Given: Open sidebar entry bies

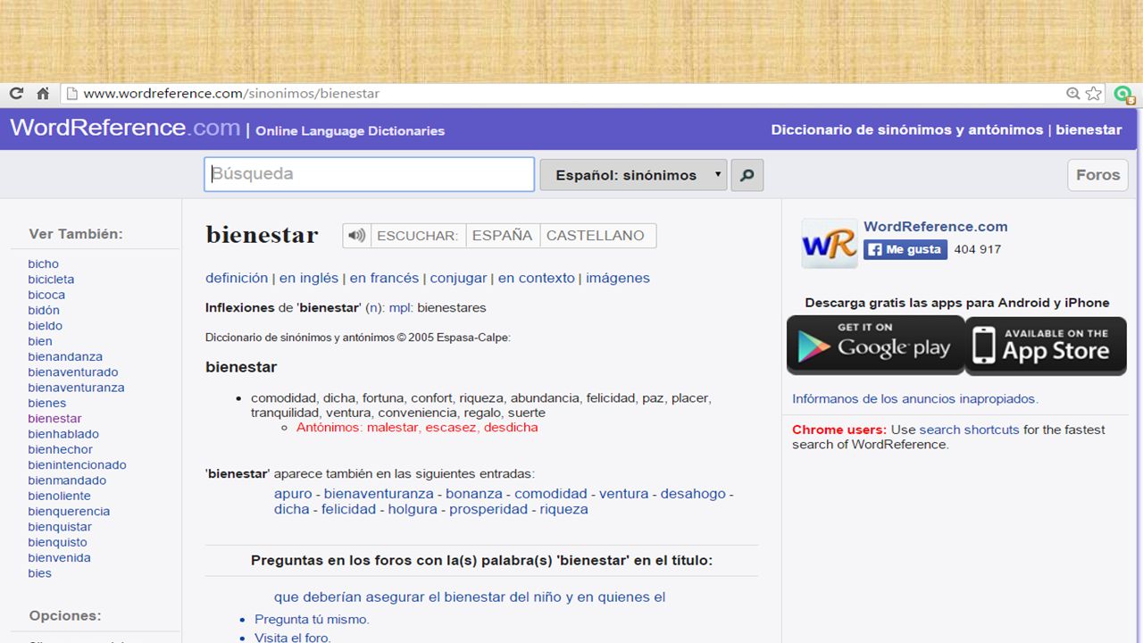Looking at the screenshot, I should [39, 573].
